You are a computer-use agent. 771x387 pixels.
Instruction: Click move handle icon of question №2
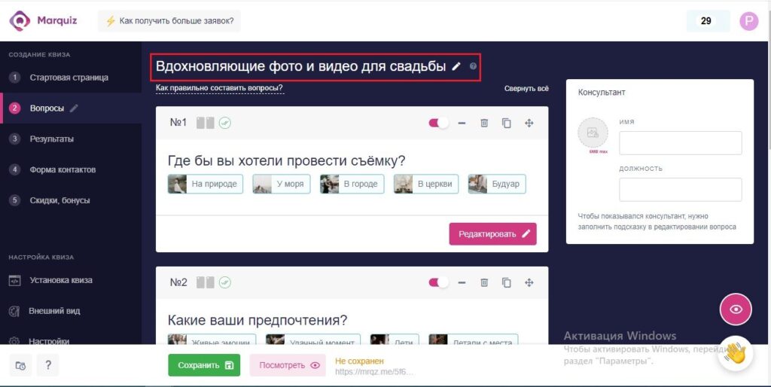click(x=529, y=282)
